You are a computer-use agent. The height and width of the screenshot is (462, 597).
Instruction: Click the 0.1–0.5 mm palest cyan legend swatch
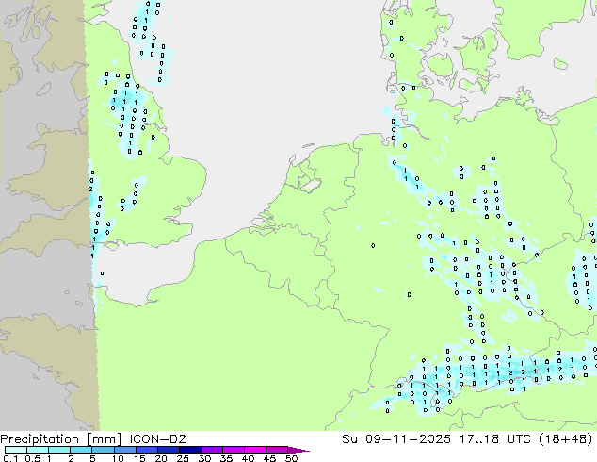click(x=16, y=450)
